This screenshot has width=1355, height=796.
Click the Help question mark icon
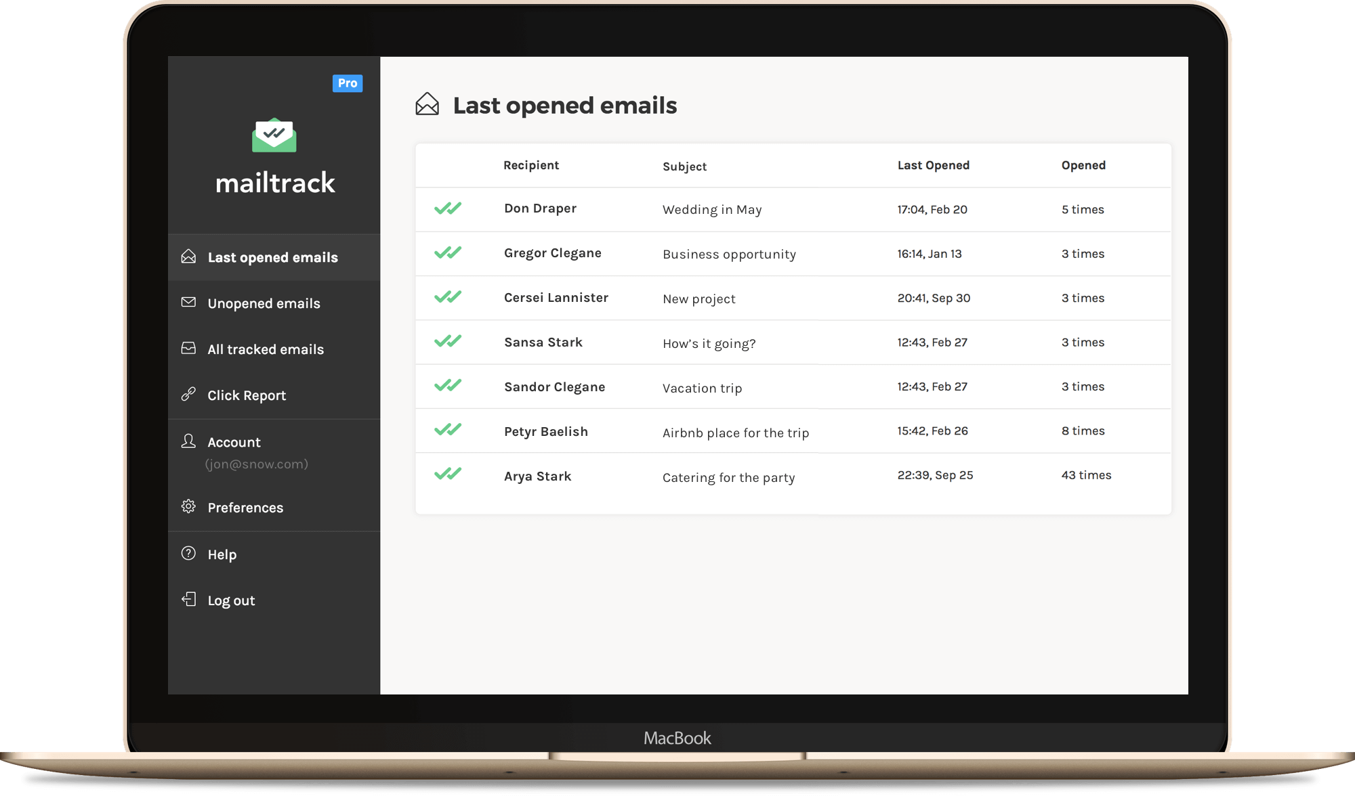188,553
